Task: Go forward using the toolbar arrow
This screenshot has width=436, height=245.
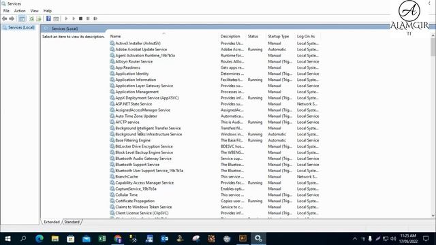Action: [x=12, y=18]
